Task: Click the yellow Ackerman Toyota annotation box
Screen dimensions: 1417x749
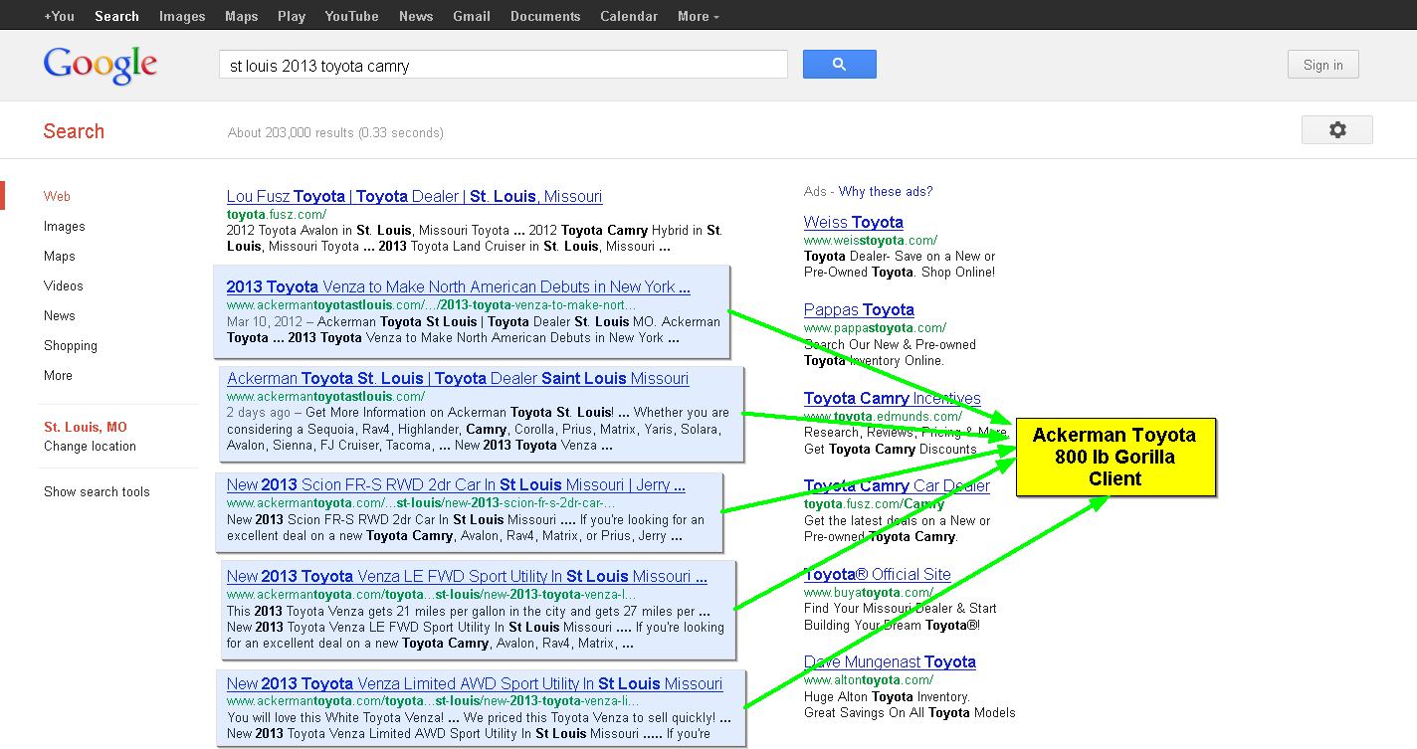Action: [x=1114, y=457]
